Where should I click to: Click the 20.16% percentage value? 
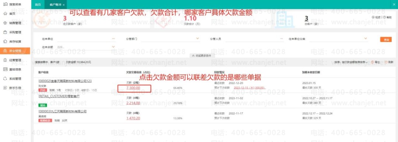click(x=178, y=103)
